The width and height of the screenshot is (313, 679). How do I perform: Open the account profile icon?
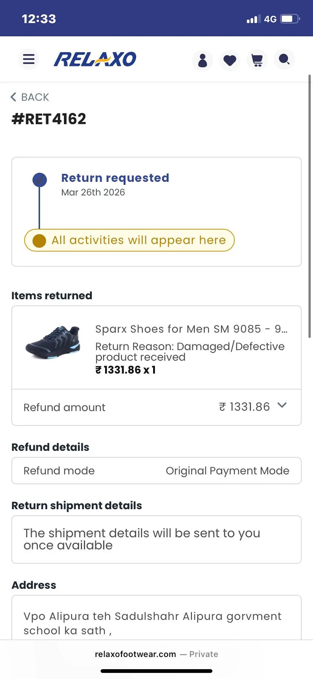coord(202,60)
